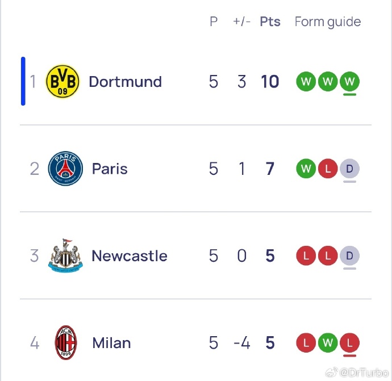
Task: Click Dortmund's underlined latest win badge
Action: [x=349, y=82]
